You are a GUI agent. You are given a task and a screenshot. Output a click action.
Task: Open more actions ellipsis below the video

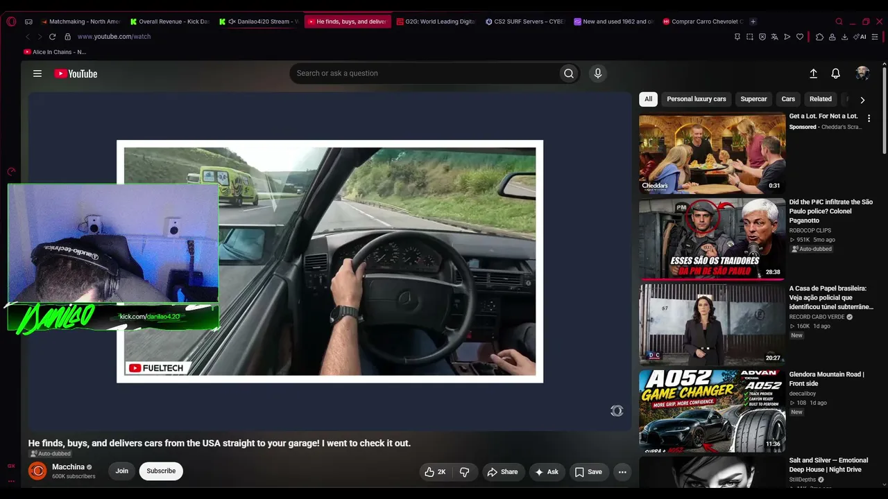(622, 472)
